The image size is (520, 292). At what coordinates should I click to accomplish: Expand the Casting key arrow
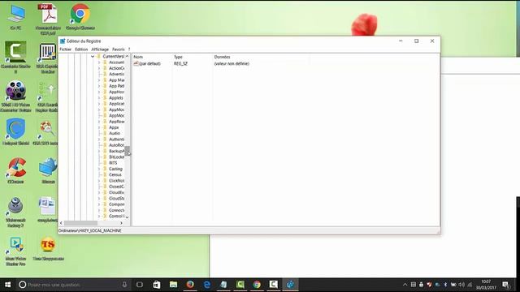[x=98, y=169]
